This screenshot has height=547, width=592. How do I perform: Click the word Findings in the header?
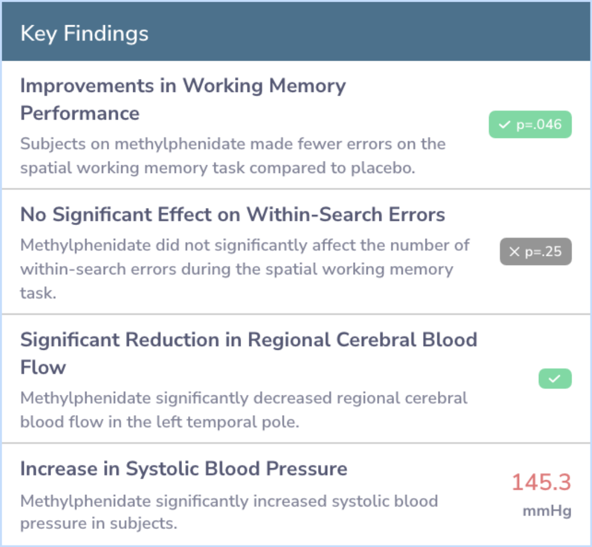106,34
